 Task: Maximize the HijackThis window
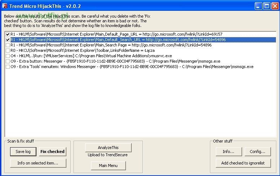click(x=266, y=6)
